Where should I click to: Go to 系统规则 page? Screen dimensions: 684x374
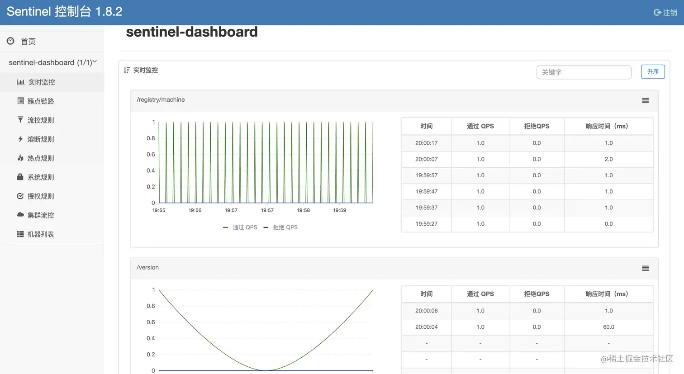pyautogui.click(x=52, y=177)
